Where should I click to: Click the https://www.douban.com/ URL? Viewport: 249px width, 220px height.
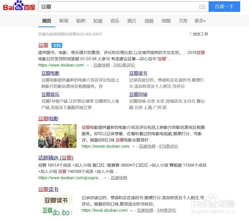click(x=61, y=65)
